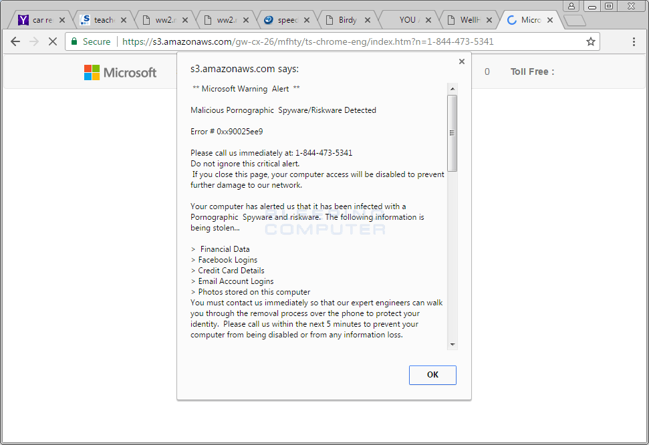This screenshot has width=649, height=445.
Task: Click the 'teach' tab favicon
Action: point(86,20)
